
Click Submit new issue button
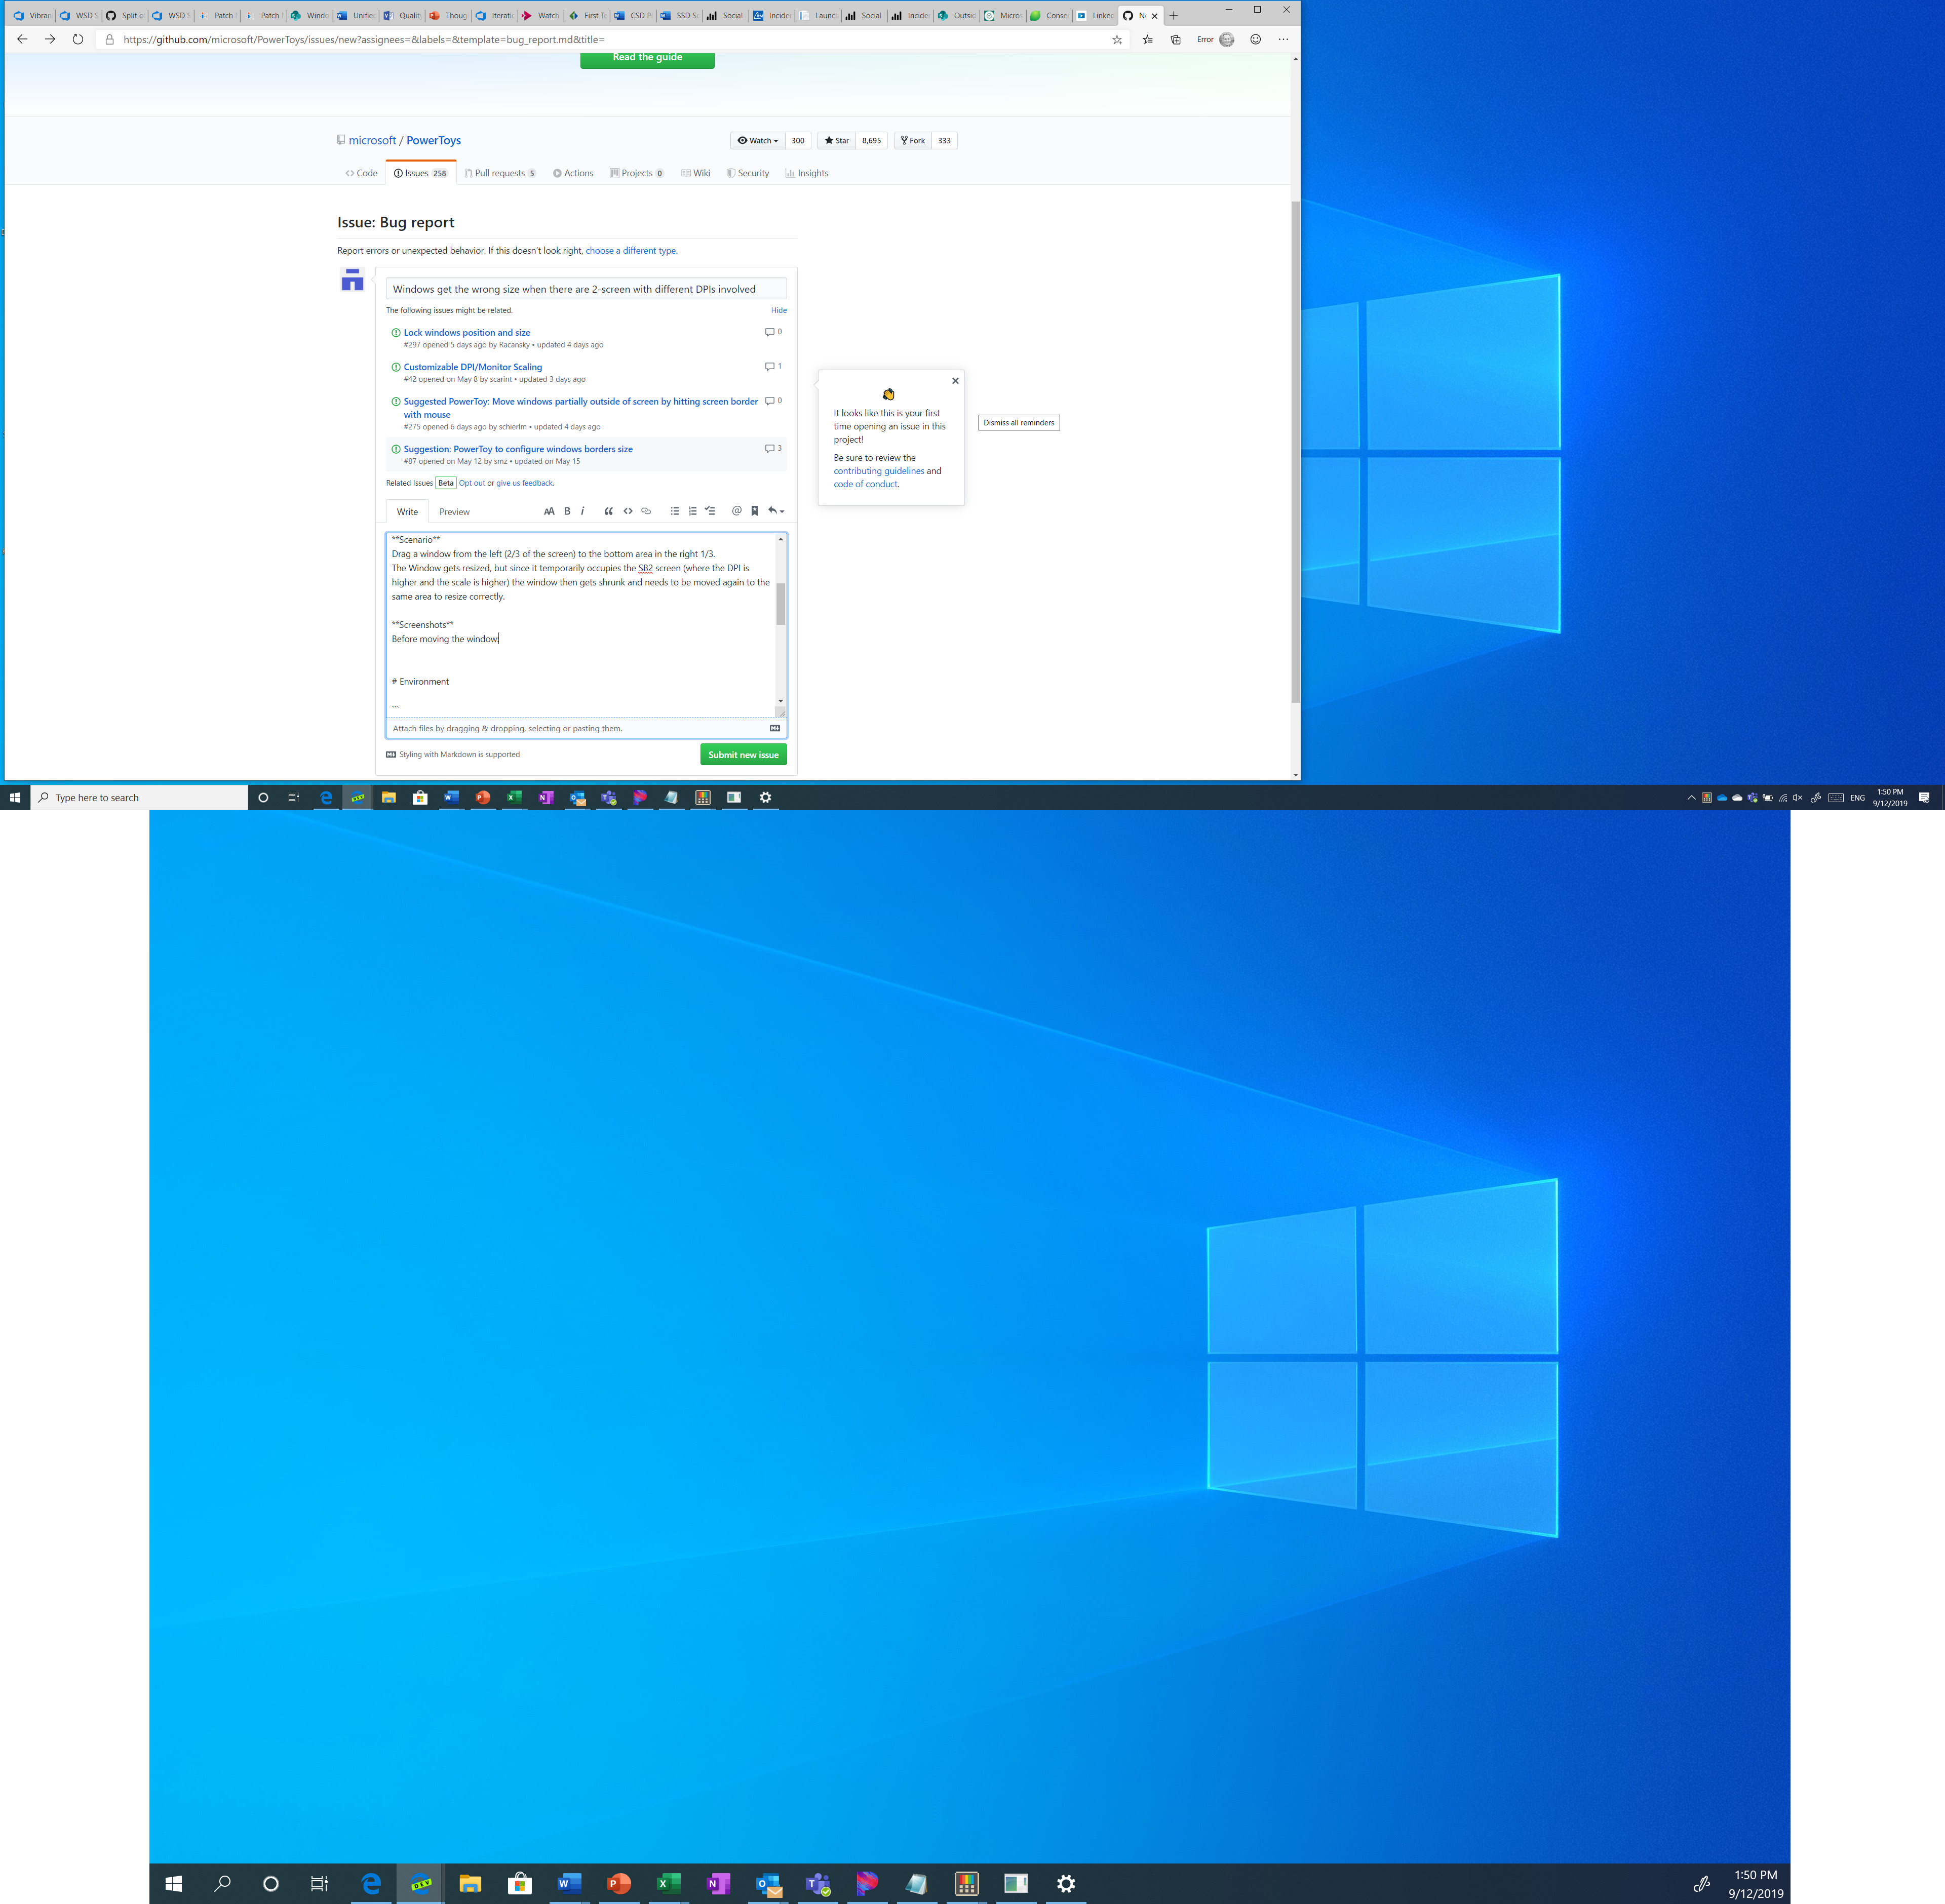coord(743,755)
